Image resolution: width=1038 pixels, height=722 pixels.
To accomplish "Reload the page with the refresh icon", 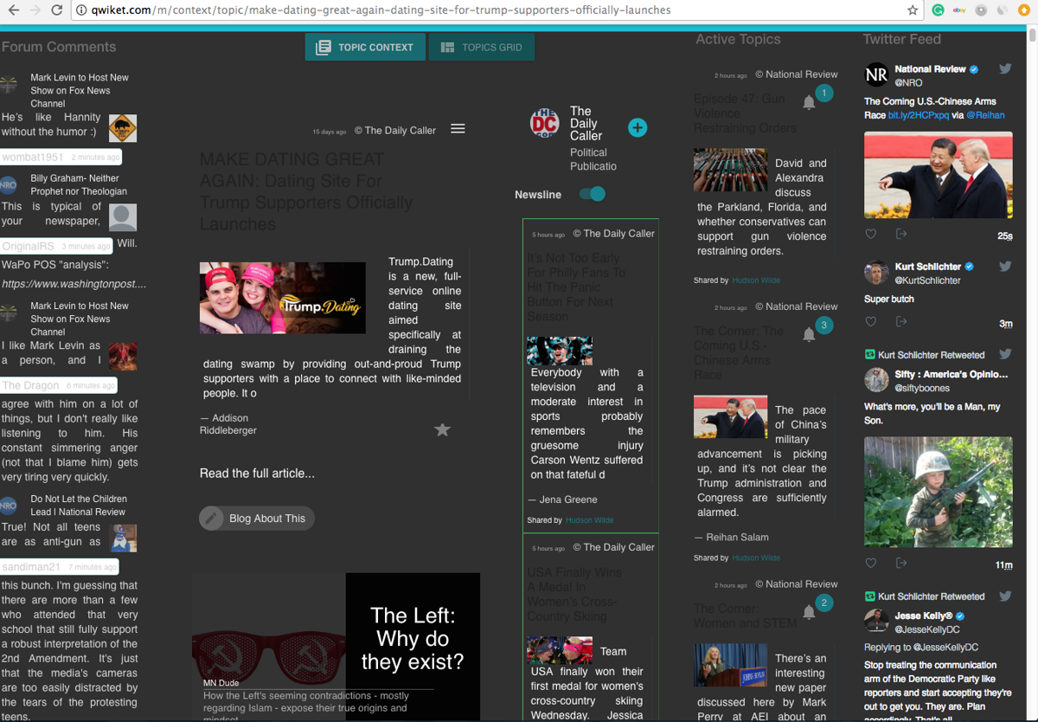I will 56,10.
